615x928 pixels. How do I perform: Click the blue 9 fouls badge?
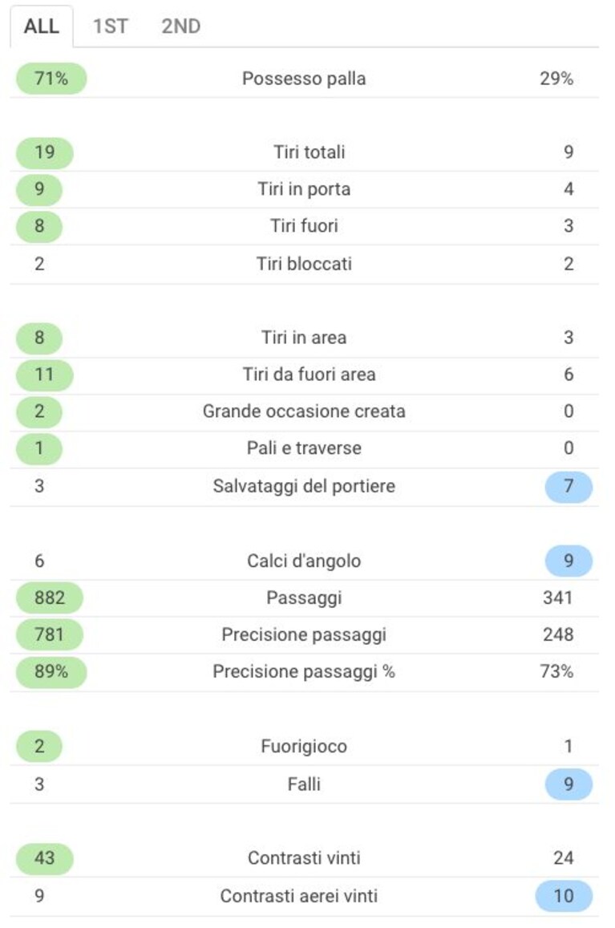coord(568,784)
